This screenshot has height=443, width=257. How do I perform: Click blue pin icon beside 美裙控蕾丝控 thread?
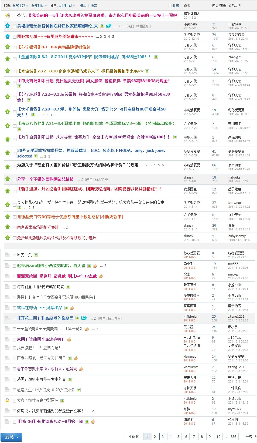(x=8, y=26)
